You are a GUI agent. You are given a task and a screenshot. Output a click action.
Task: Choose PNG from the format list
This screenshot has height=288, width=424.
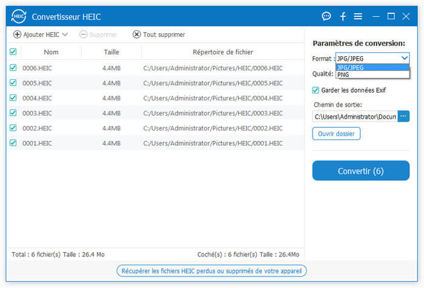[343, 75]
